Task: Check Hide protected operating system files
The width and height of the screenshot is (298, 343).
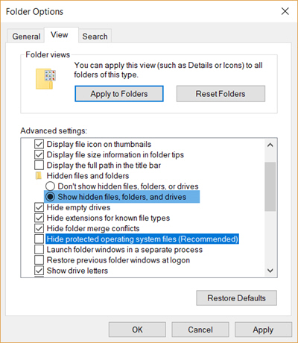Action: coord(39,239)
